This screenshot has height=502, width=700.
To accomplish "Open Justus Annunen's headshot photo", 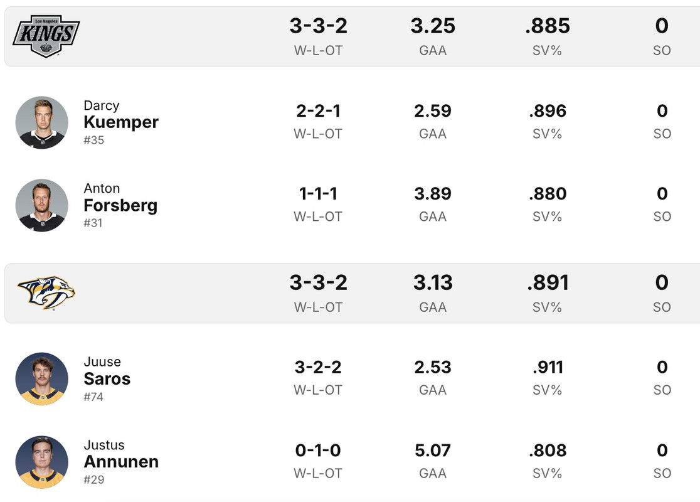I will click(42, 462).
